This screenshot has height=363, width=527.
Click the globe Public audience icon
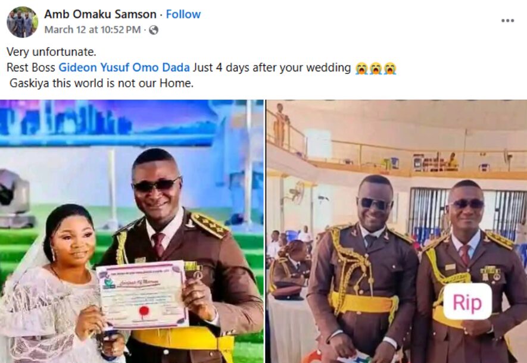154,30
